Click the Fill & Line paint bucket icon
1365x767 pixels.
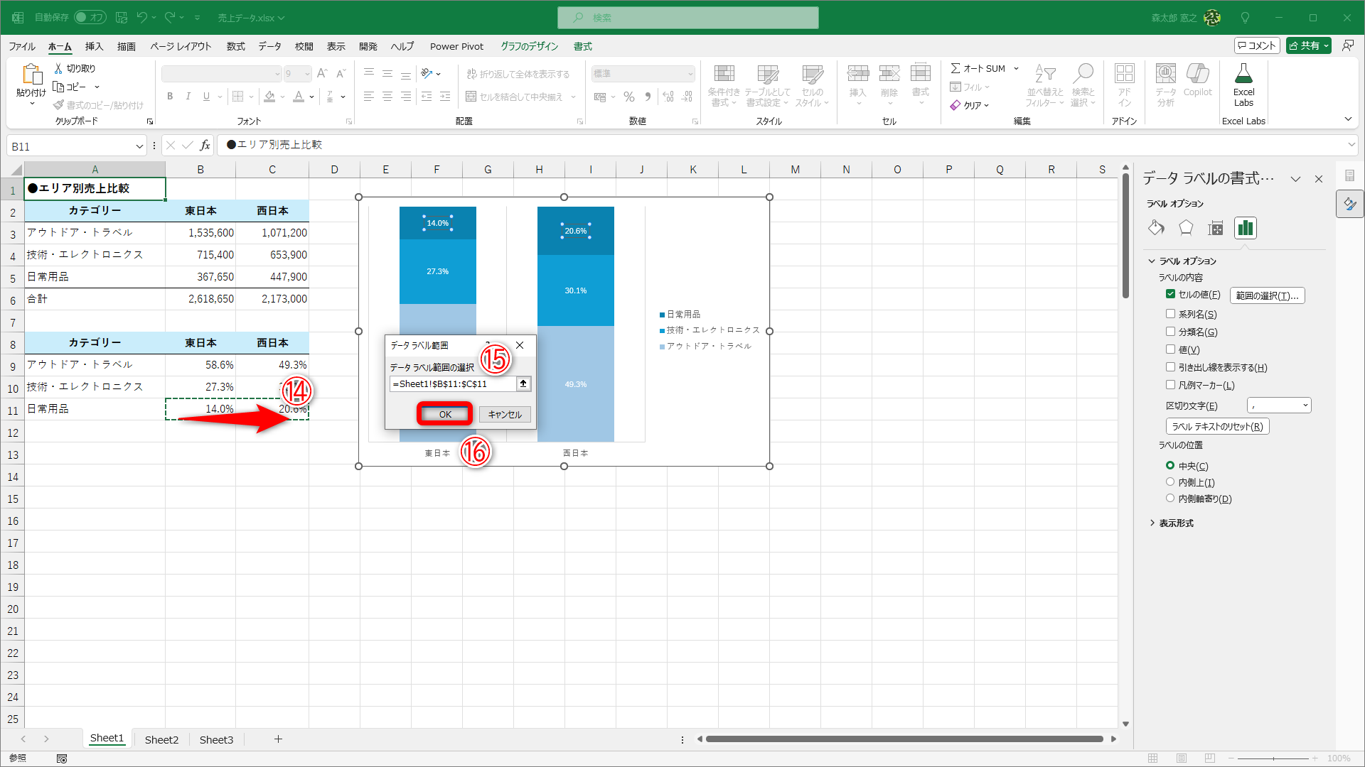click(x=1156, y=228)
